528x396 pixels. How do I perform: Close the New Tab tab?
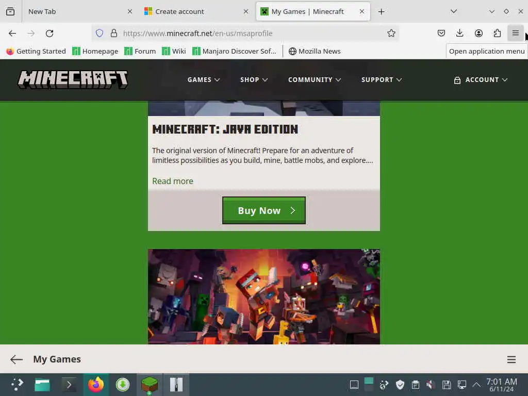point(130,11)
